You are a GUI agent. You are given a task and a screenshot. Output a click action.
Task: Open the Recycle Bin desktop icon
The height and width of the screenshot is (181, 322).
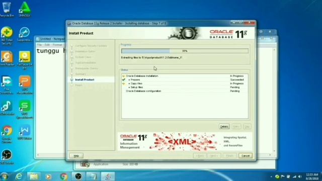tap(7, 9)
